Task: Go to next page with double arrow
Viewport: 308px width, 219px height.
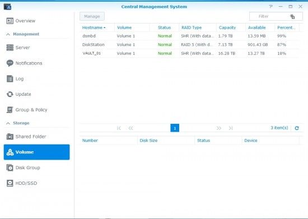Action: pyautogui.click(x=219, y=128)
